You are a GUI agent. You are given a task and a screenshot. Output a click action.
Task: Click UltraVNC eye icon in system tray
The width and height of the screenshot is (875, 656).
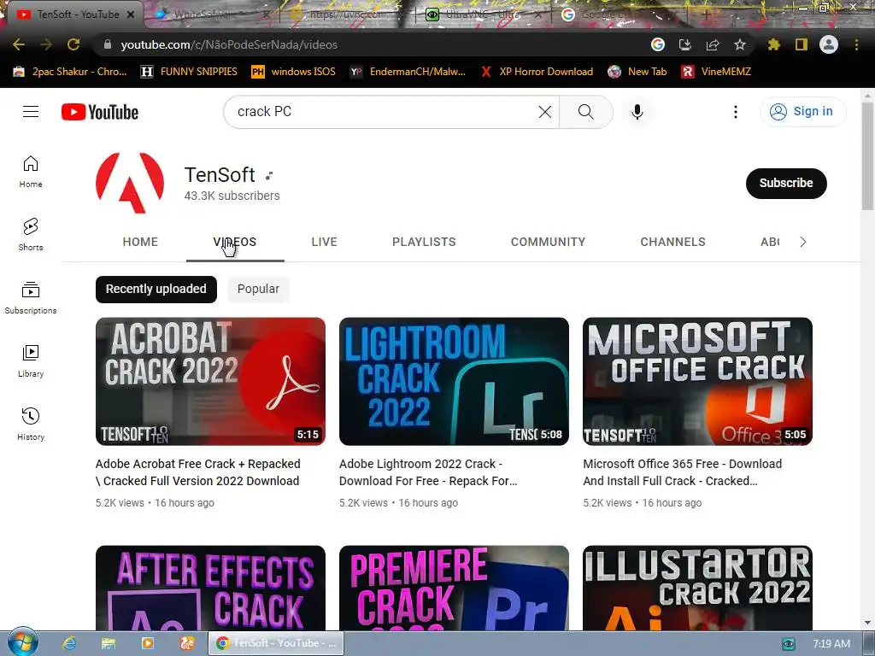click(788, 644)
